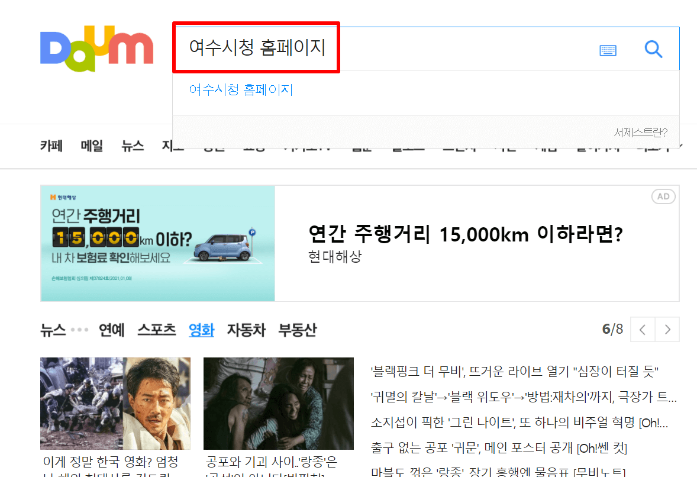Open headline 소지섭이 픽한 '그린 나이트'
Viewport: 697px width, 477px height.
point(519,423)
